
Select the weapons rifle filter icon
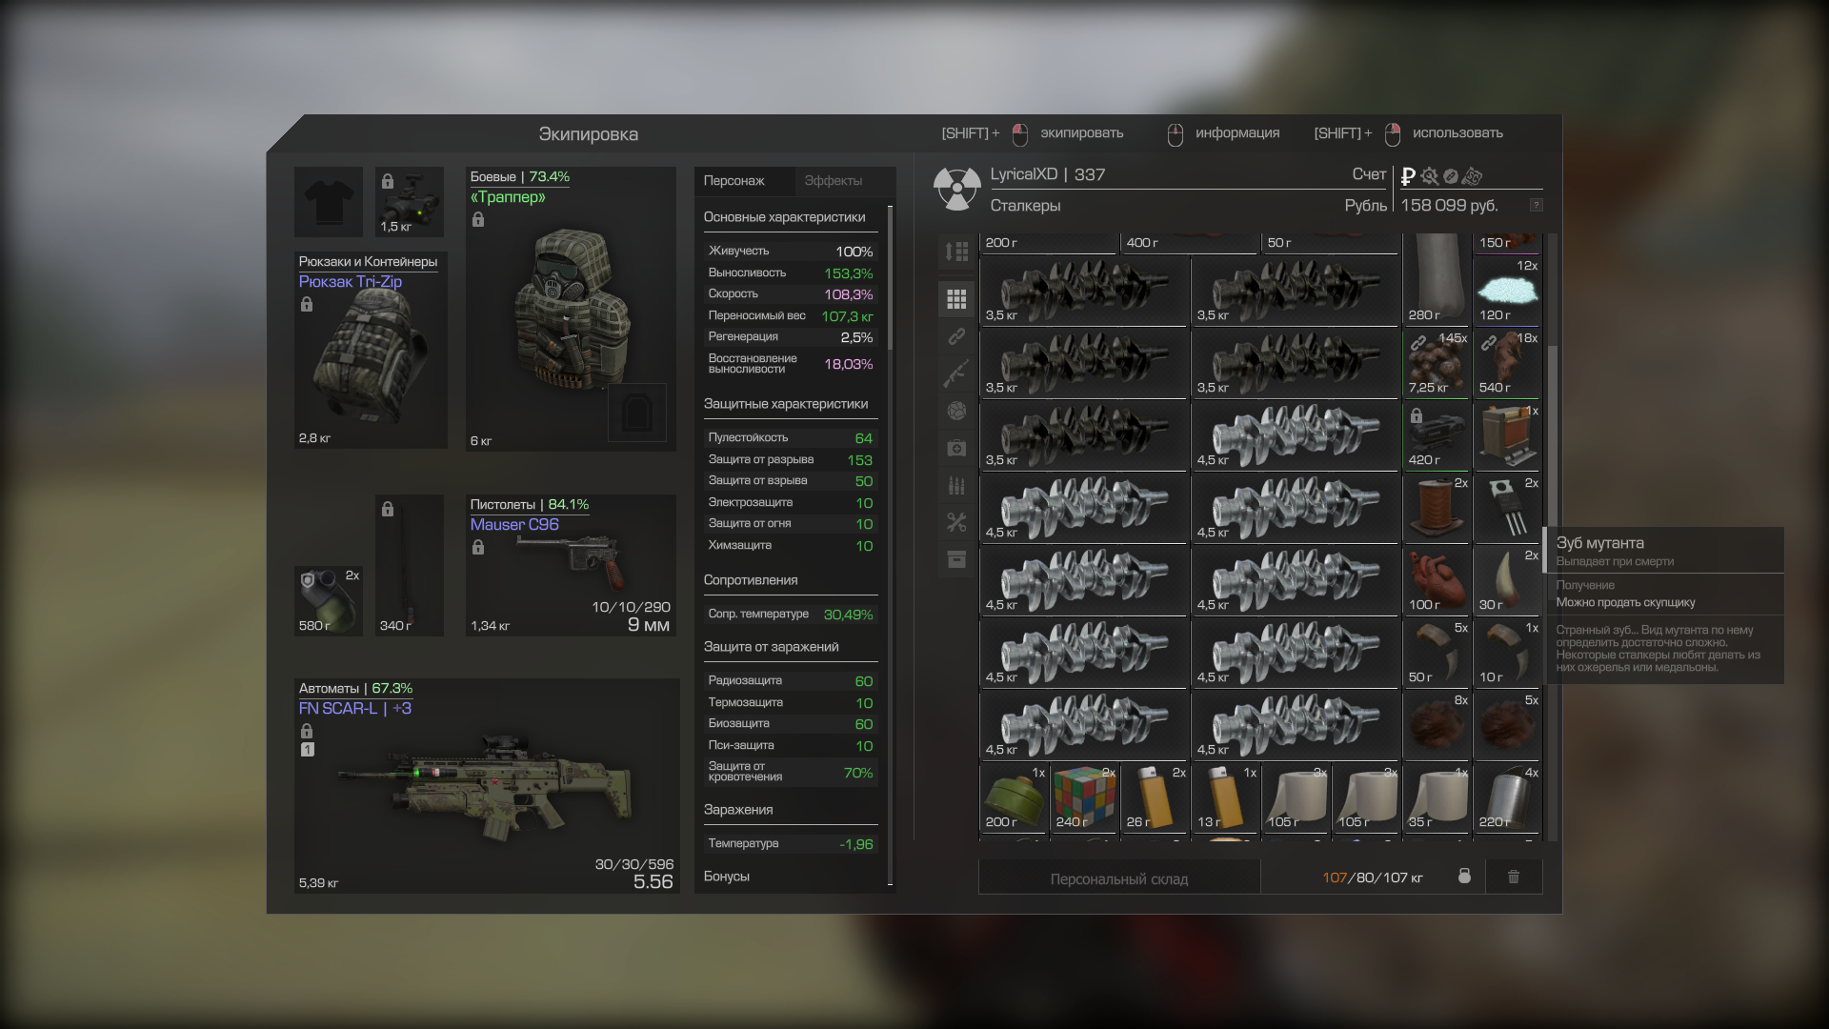click(956, 373)
